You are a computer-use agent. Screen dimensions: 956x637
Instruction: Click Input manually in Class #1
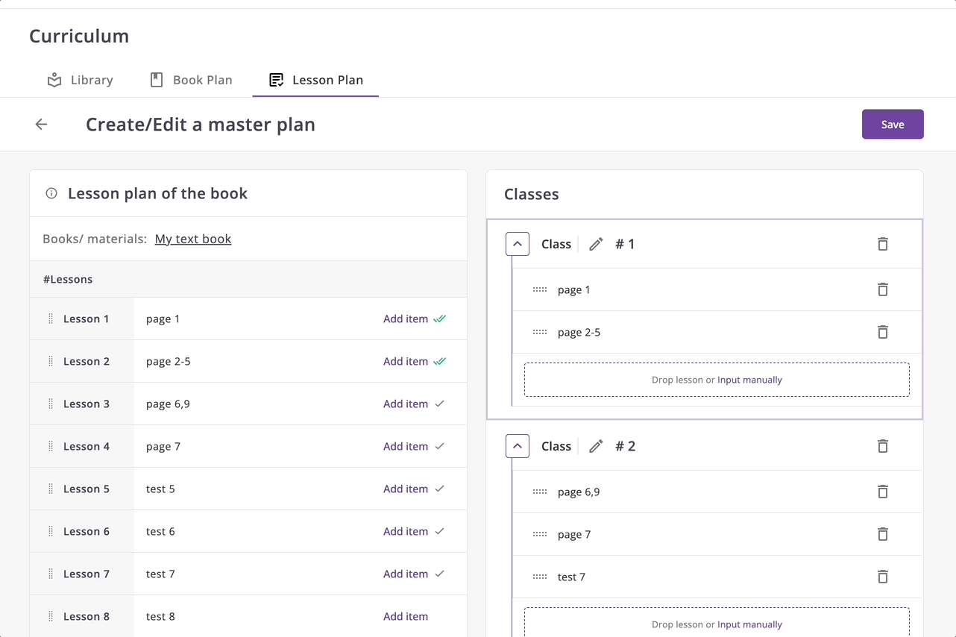point(749,380)
